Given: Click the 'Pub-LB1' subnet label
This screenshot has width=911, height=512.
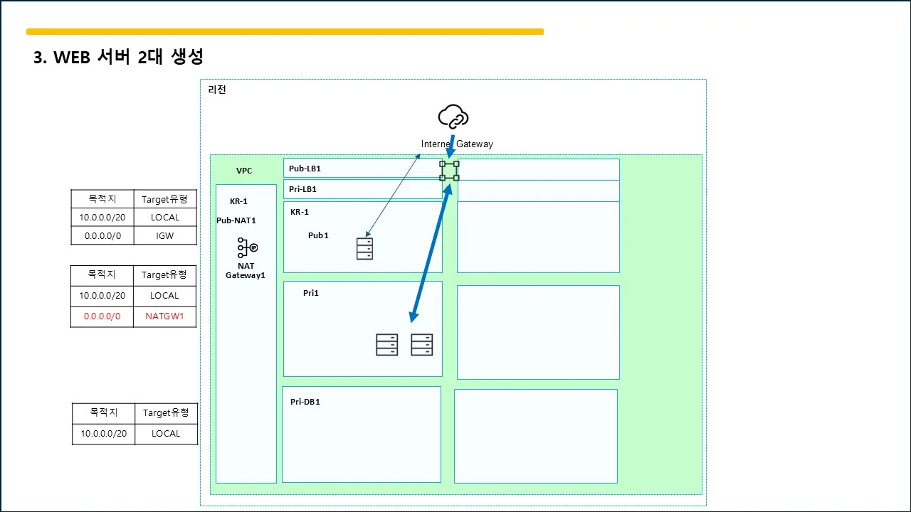Looking at the screenshot, I should coord(305,169).
